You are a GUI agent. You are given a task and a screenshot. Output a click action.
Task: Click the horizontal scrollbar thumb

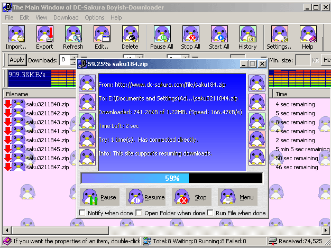[60, 230]
